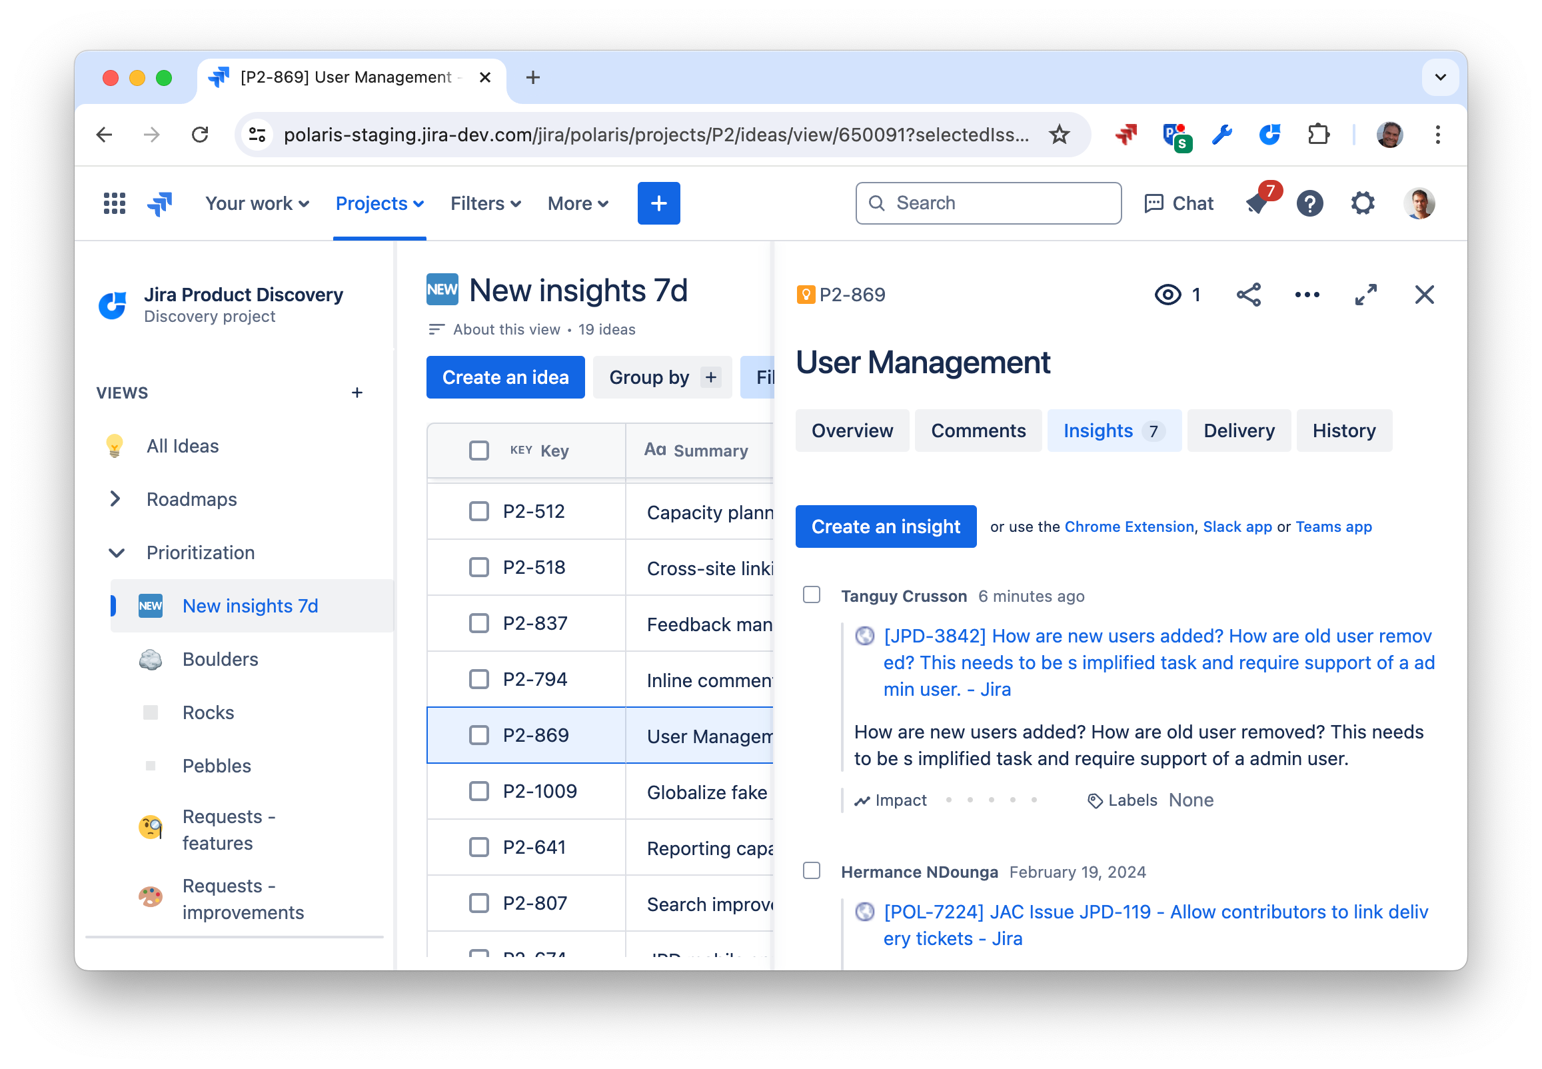Set Impact rating to fifth dot
Screen dimensions: 1542x1069
pyautogui.click(x=1034, y=800)
